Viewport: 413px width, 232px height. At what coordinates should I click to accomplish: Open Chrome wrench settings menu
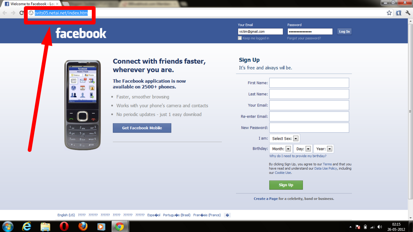(408, 13)
